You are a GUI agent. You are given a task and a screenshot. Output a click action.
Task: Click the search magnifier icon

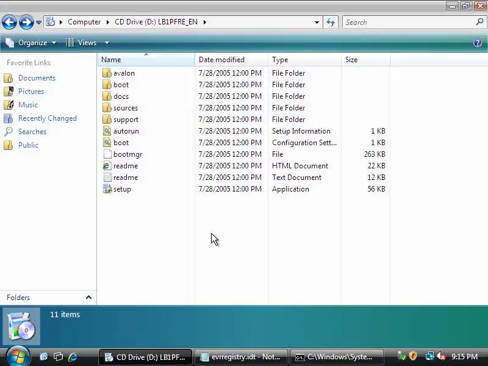click(479, 22)
